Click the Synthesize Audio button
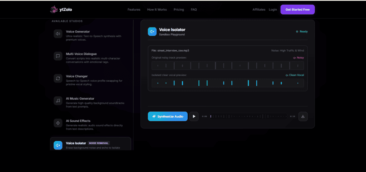Image resolution: width=366 pixels, height=172 pixels. [x=168, y=116]
